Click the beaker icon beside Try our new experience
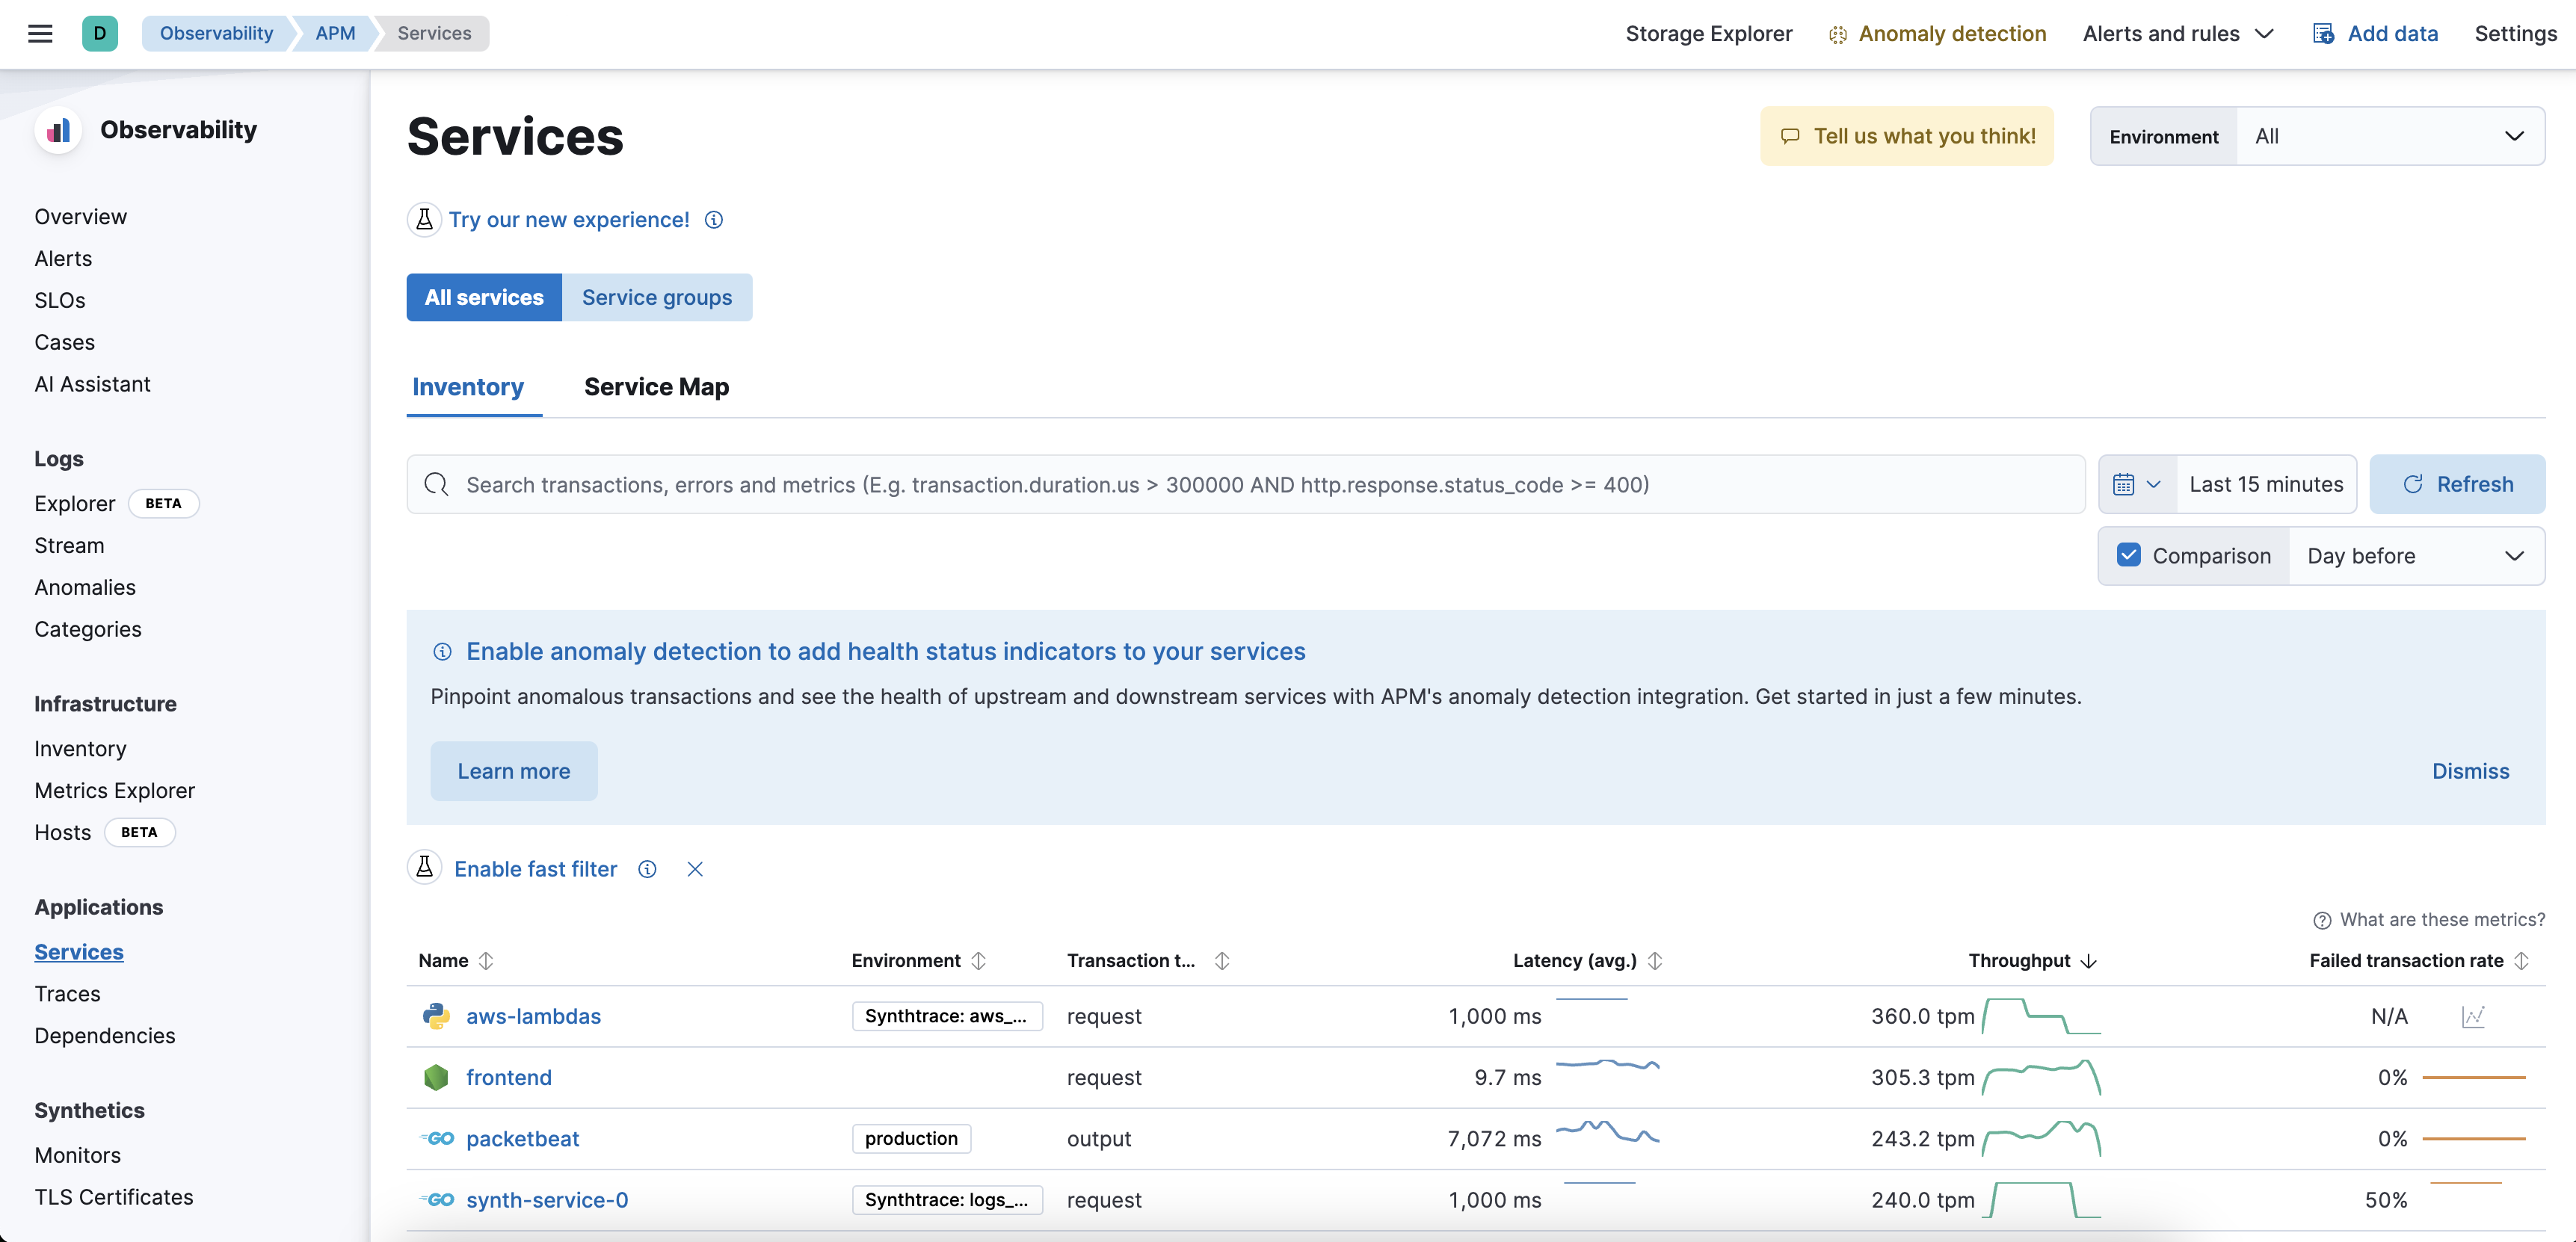This screenshot has width=2576, height=1242. [424, 219]
